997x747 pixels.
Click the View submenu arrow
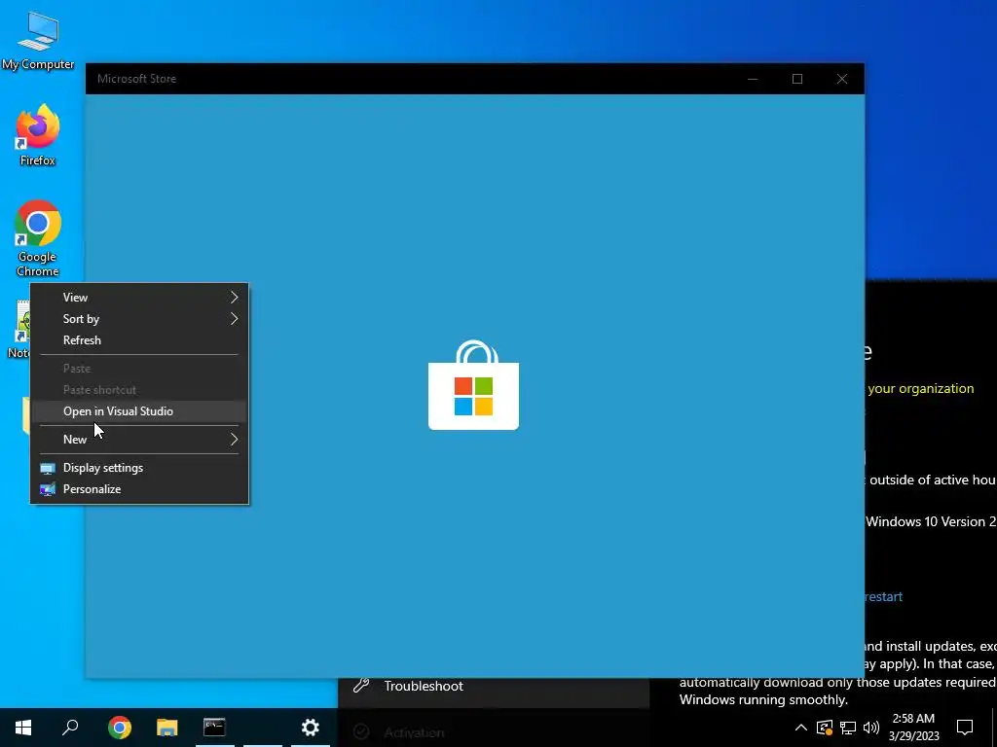pyautogui.click(x=234, y=298)
